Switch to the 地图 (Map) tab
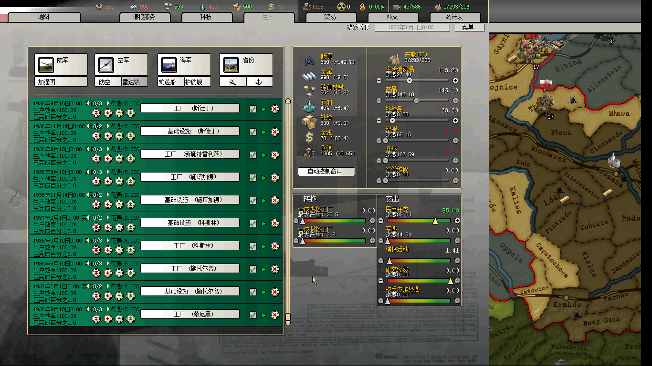 (x=43, y=17)
